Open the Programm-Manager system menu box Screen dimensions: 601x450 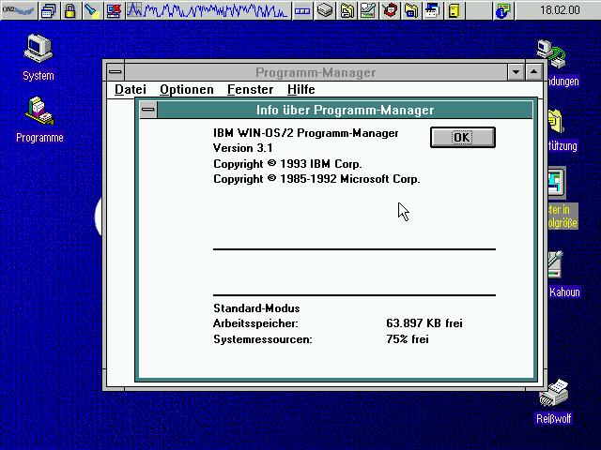pos(116,71)
